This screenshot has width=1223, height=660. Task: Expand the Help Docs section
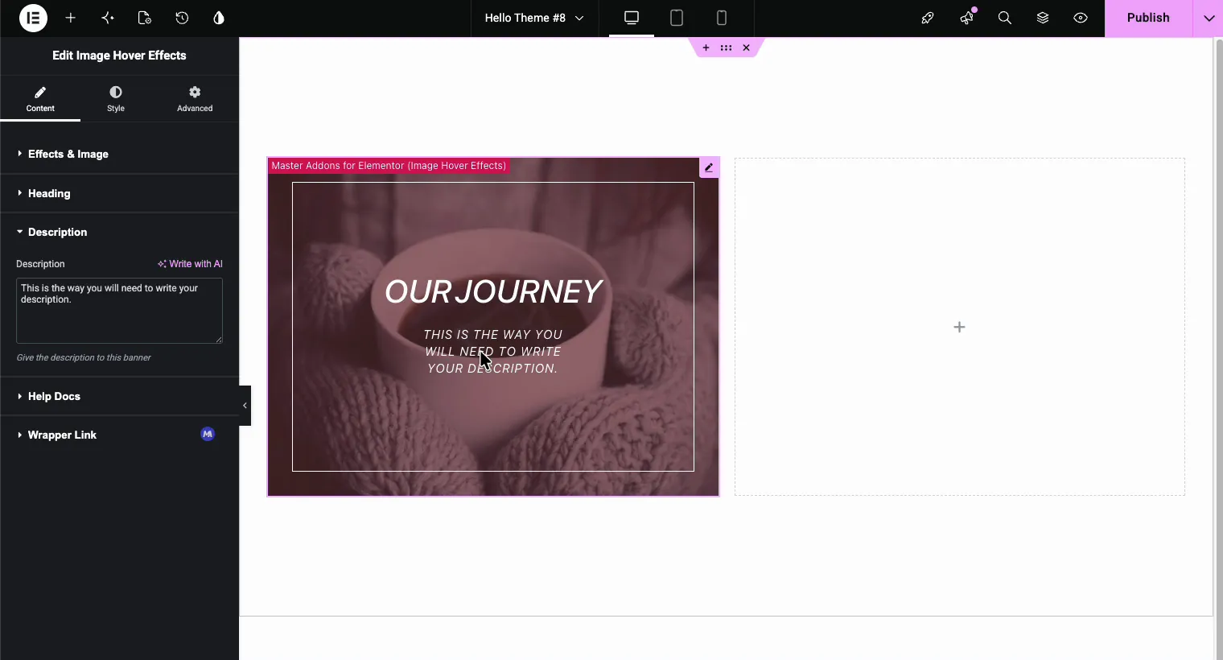pos(119,396)
